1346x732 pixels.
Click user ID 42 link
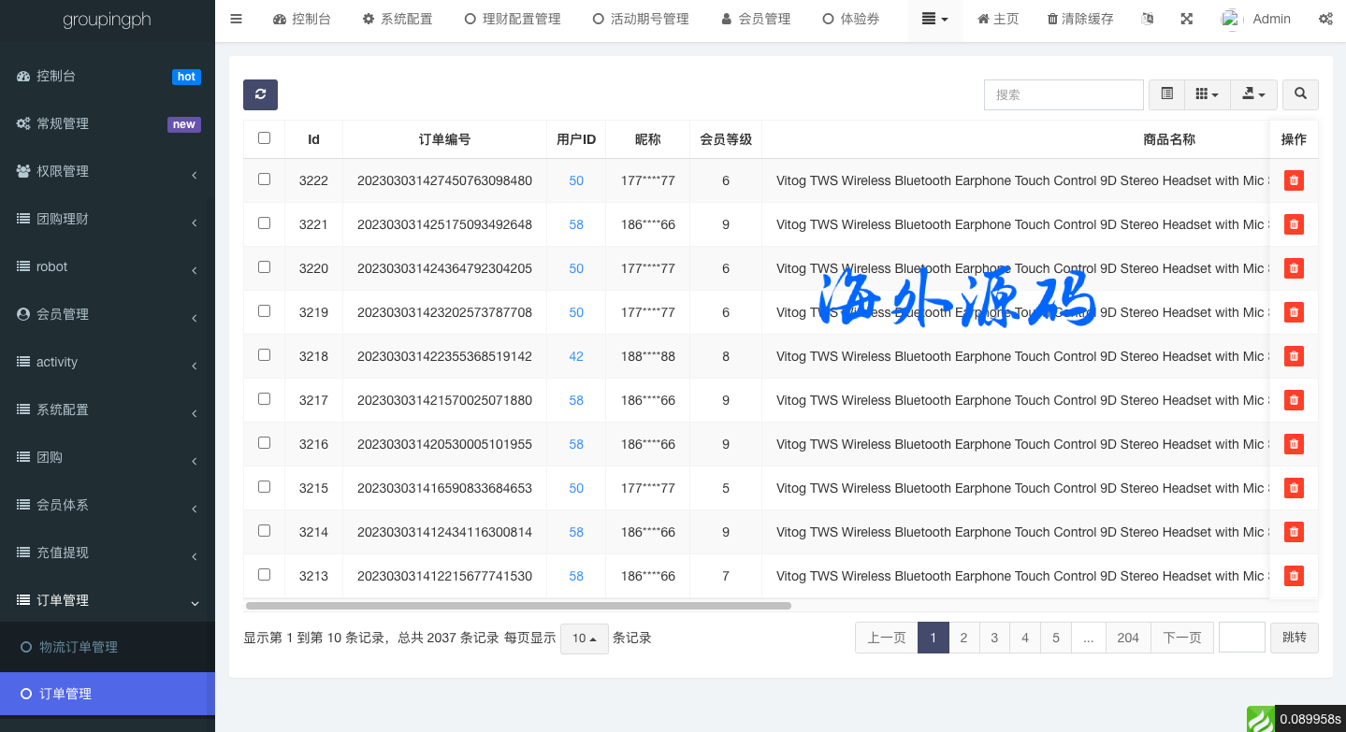[576, 356]
